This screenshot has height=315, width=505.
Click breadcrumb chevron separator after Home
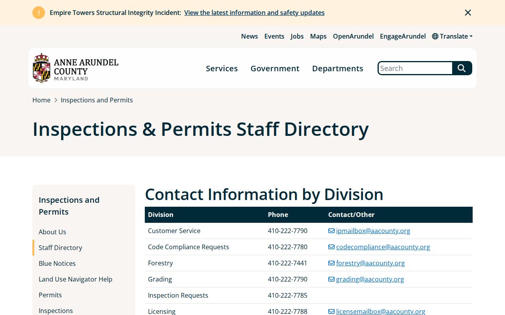56,100
